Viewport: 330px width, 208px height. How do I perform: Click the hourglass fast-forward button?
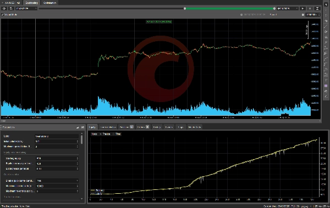(x=317, y=8)
